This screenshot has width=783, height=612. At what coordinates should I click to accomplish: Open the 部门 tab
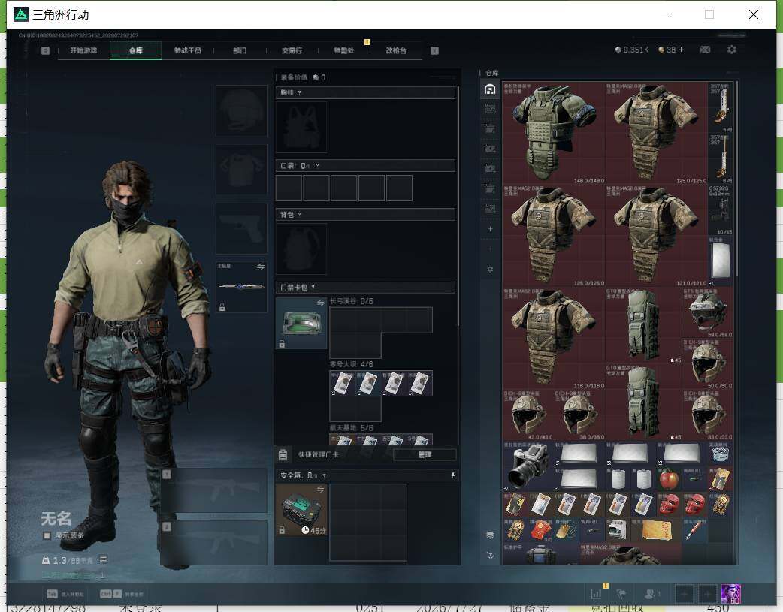pos(240,50)
